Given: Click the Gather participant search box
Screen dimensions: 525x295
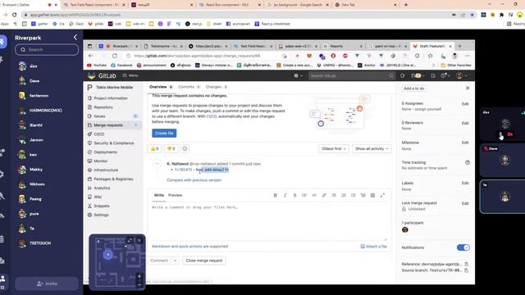Looking at the screenshot, I should pos(47,49).
